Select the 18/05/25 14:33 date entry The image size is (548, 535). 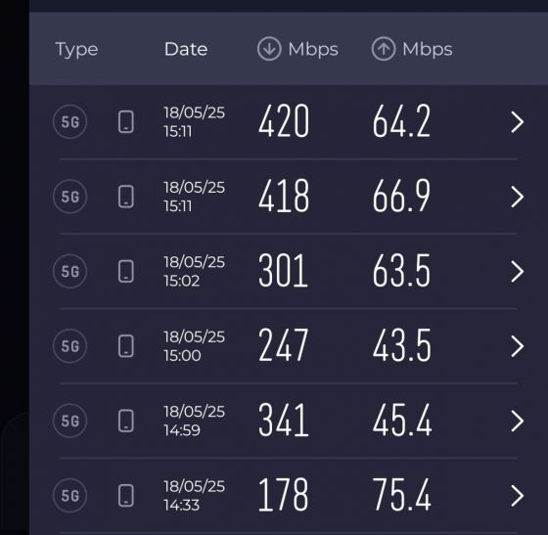point(195,496)
